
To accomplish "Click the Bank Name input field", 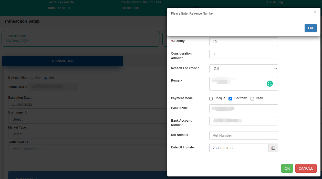I will pyautogui.click(x=244, y=109).
